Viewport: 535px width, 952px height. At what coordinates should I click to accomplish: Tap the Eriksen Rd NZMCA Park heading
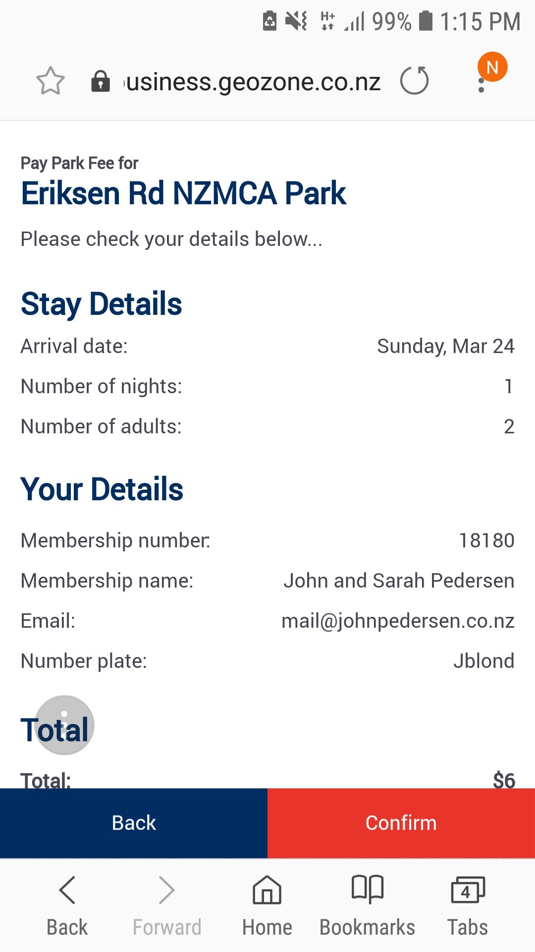point(183,193)
